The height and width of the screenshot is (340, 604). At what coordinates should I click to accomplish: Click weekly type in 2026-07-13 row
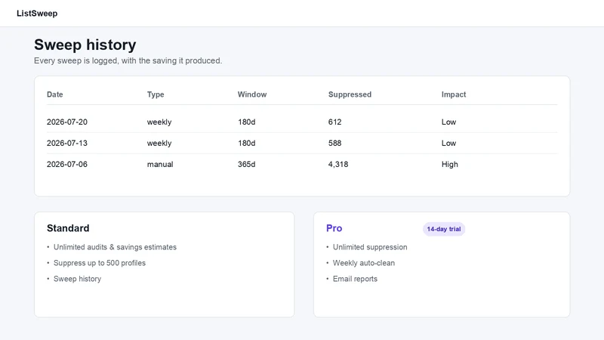coord(159,144)
